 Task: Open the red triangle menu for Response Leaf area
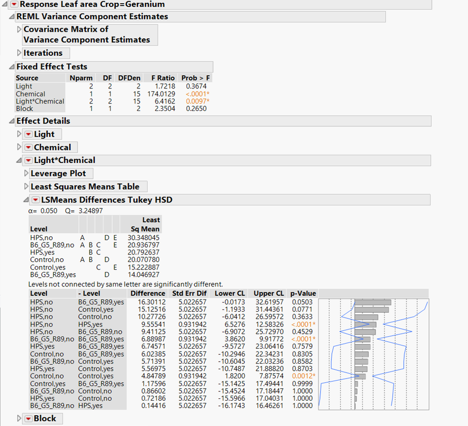(14, 4)
